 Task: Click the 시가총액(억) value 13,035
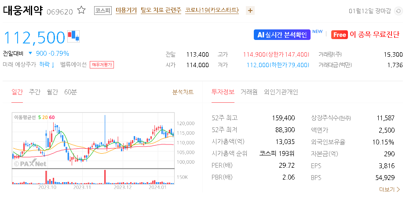(x=285, y=142)
